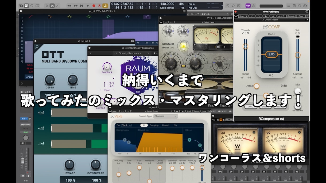
Task: Click Setup A in RCompressor toolbar
Action: pos(291,16)
